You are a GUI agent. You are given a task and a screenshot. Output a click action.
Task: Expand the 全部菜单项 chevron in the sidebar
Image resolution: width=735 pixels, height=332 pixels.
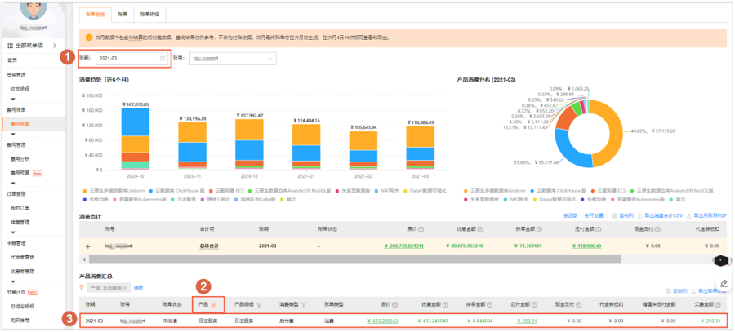coord(55,46)
